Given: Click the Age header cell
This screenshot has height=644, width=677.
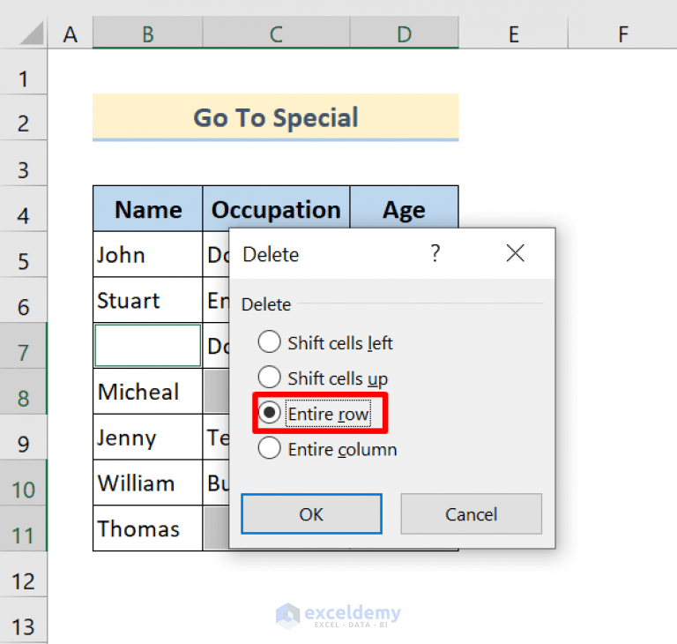Looking at the screenshot, I should click(x=404, y=208).
